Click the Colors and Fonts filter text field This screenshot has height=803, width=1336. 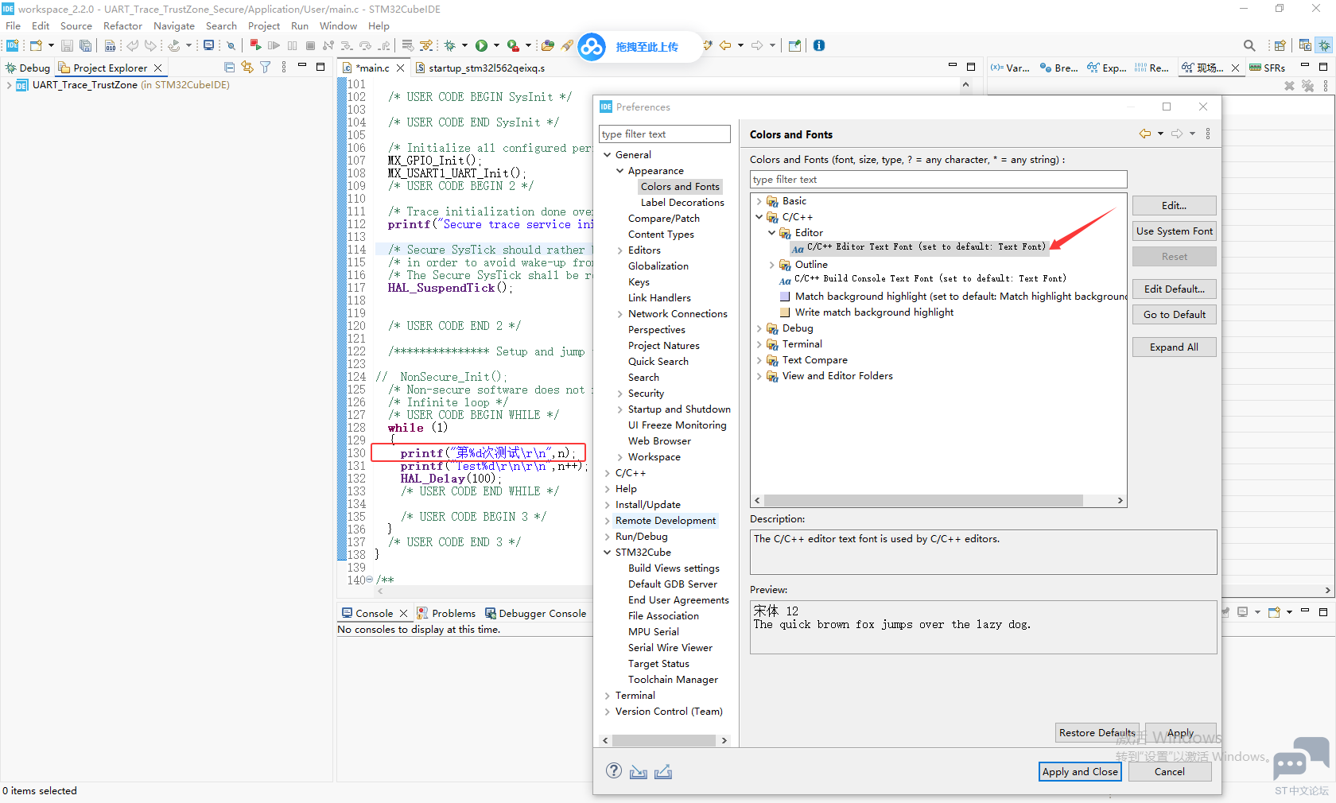tap(938, 180)
